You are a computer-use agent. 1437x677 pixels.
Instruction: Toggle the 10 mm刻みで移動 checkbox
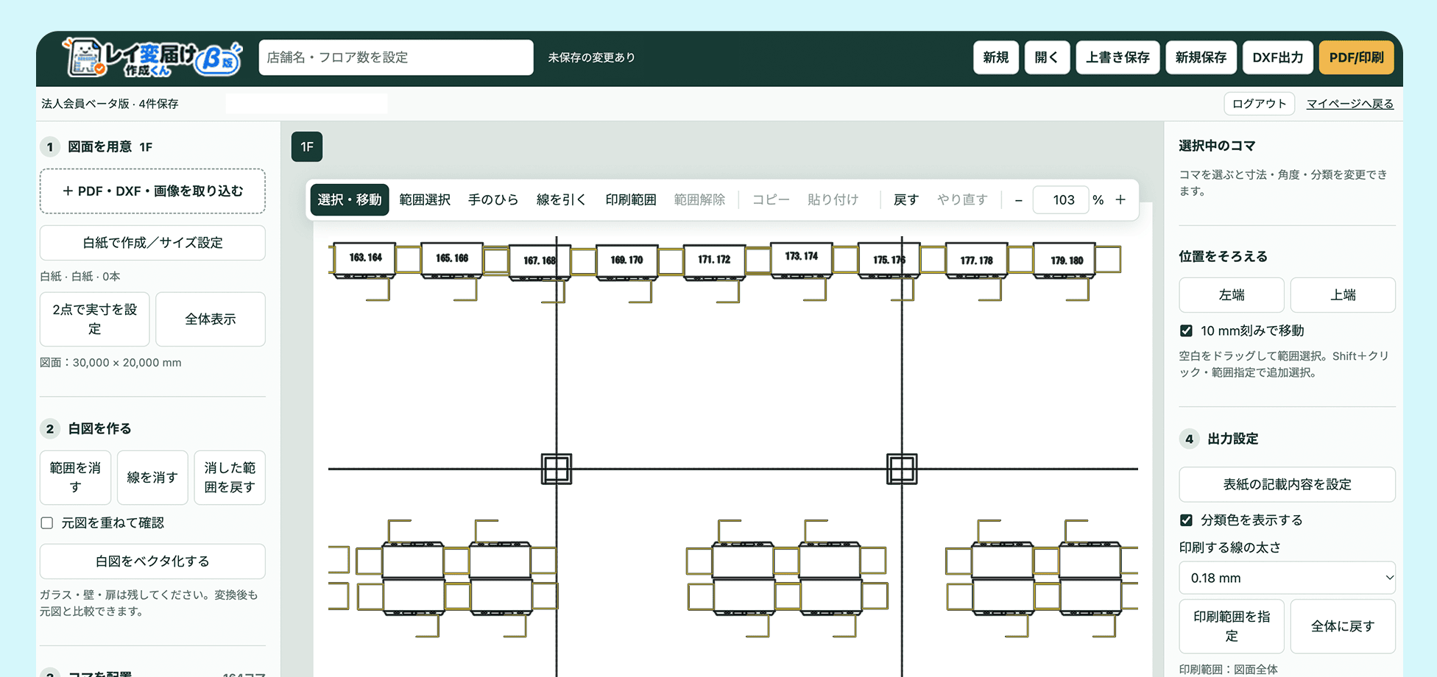(1186, 331)
